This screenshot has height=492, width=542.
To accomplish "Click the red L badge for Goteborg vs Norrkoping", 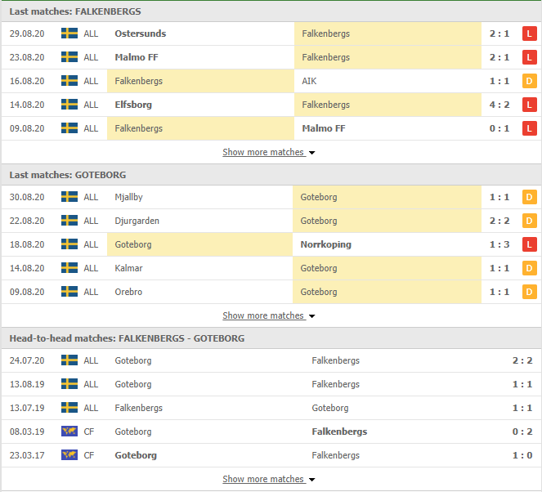I will [529, 244].
